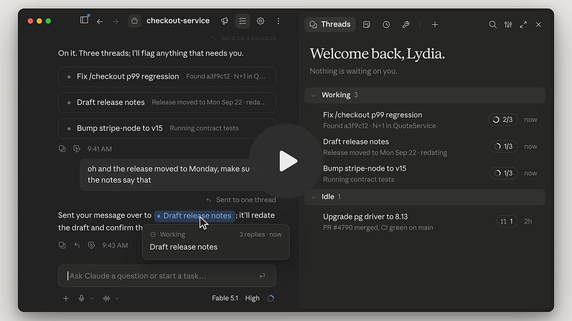This screenshot has width=572, height=321.
Task: Open the Bump stripe-node to v15 thread row
Action: pyautogui.click(x=425, y=173)
